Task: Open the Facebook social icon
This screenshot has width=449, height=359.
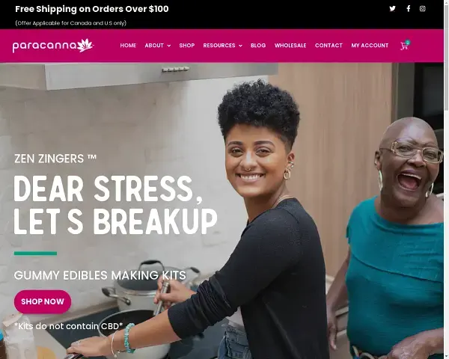Action: click(409, 8)
